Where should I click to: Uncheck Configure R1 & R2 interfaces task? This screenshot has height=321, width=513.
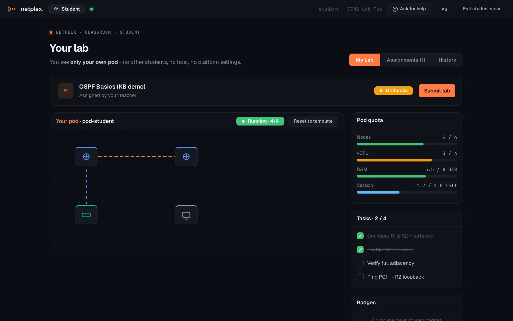[360, 236]
